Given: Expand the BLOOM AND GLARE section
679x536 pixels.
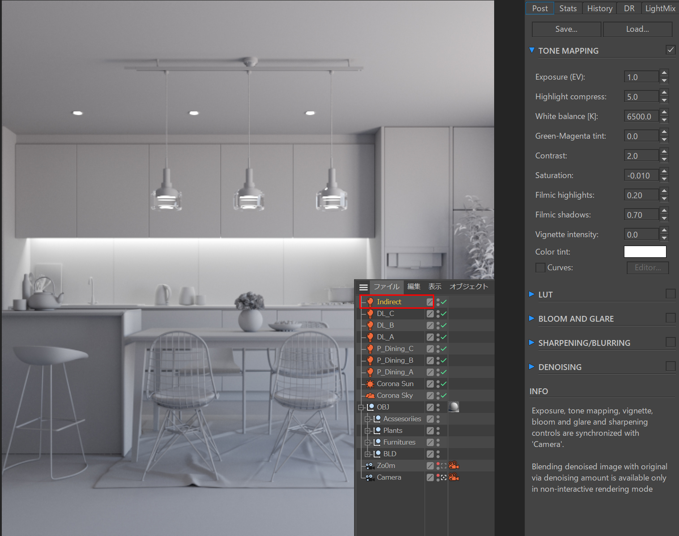Looking at the screenshot, I should point(531,318).
